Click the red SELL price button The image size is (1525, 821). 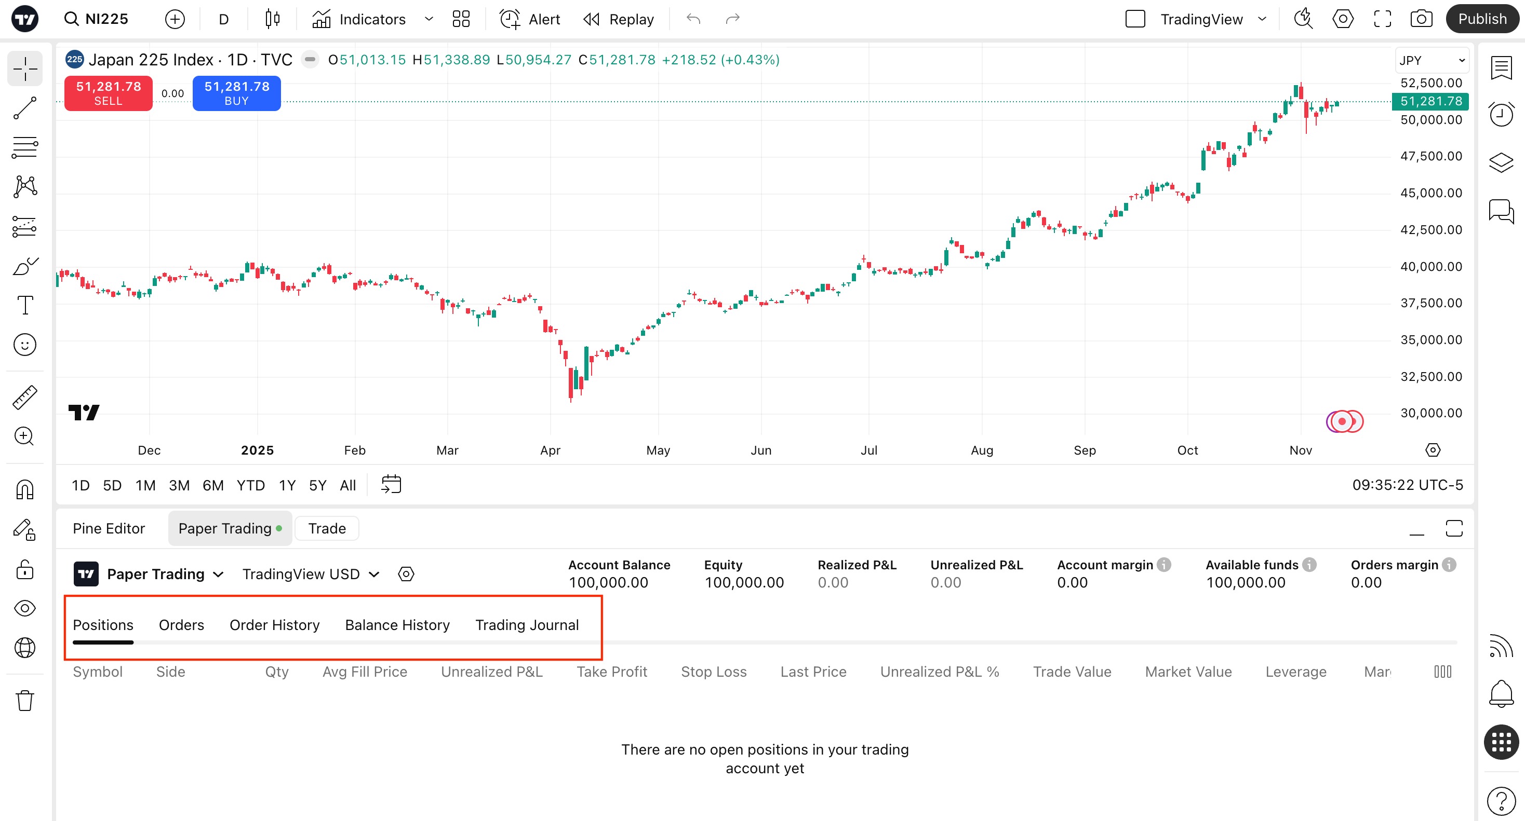point(109,93)
